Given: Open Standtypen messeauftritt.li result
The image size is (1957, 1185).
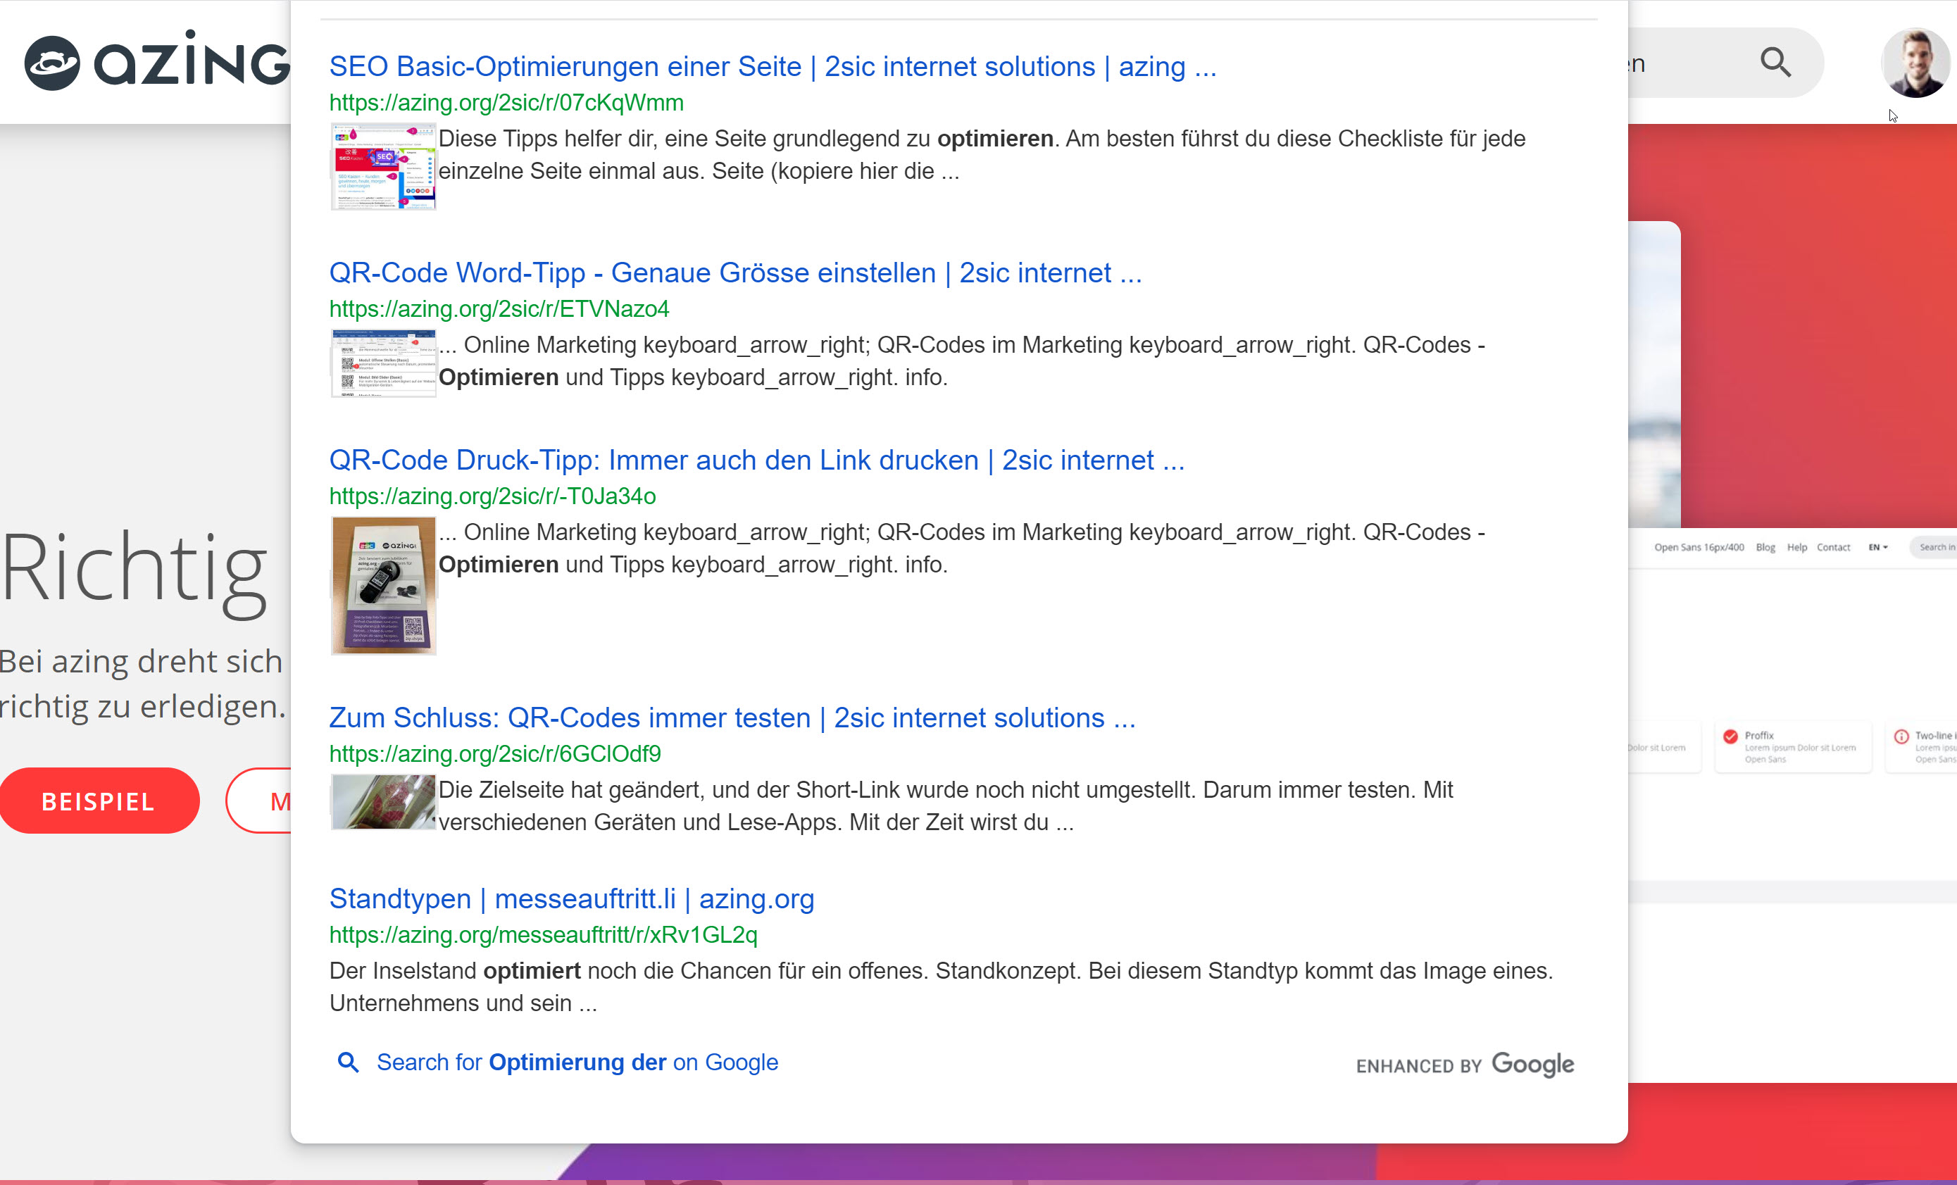Looking at the screenshot, I should coord(571,899).
